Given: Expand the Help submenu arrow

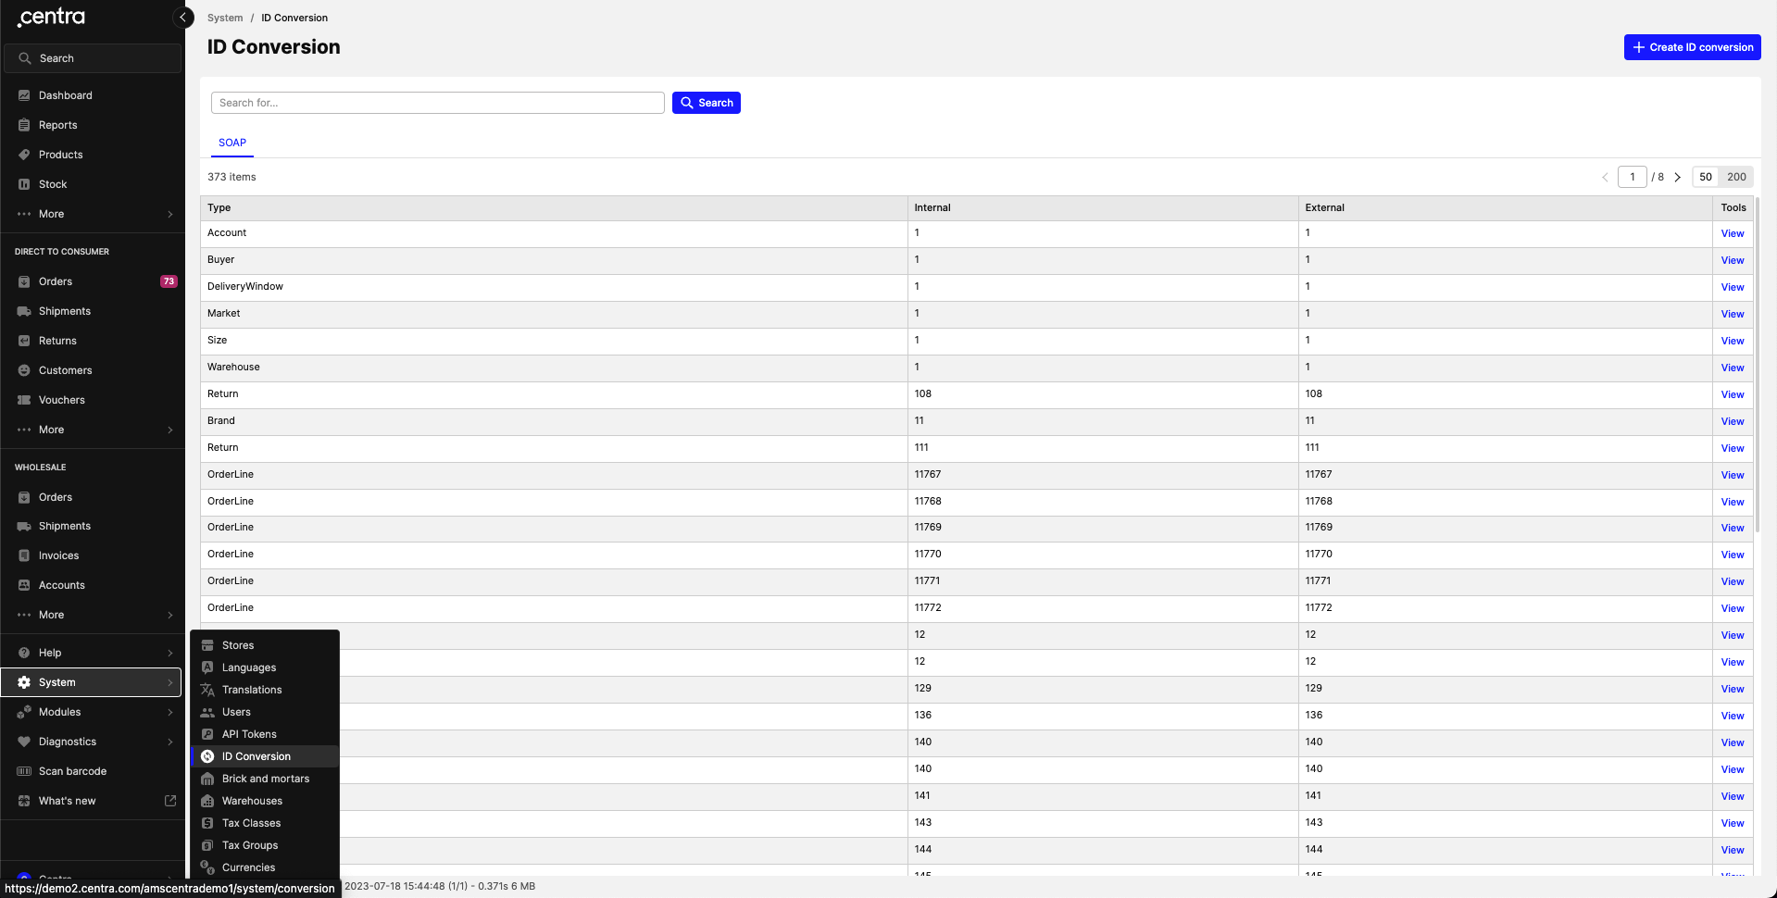Looking at the screenshot, I should point(170,653).
